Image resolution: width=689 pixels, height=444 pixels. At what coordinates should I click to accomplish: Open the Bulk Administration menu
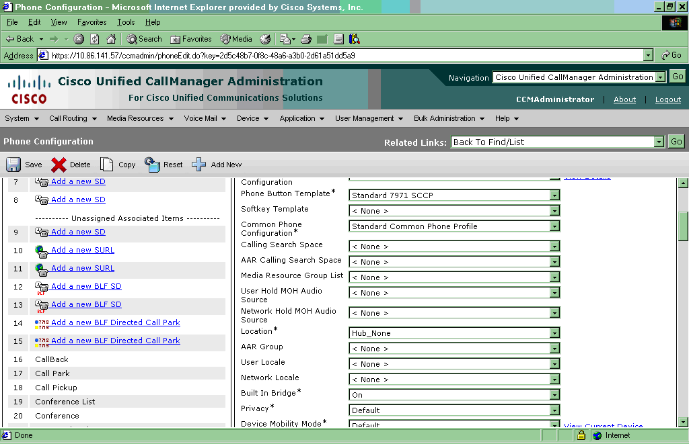coord(449,118)
